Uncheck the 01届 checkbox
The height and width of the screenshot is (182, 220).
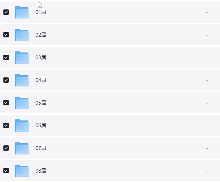[6, 12]
